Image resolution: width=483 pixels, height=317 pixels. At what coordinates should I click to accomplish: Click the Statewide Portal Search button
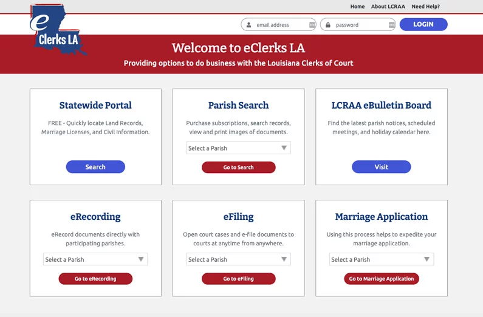click(x=95, y=167)
